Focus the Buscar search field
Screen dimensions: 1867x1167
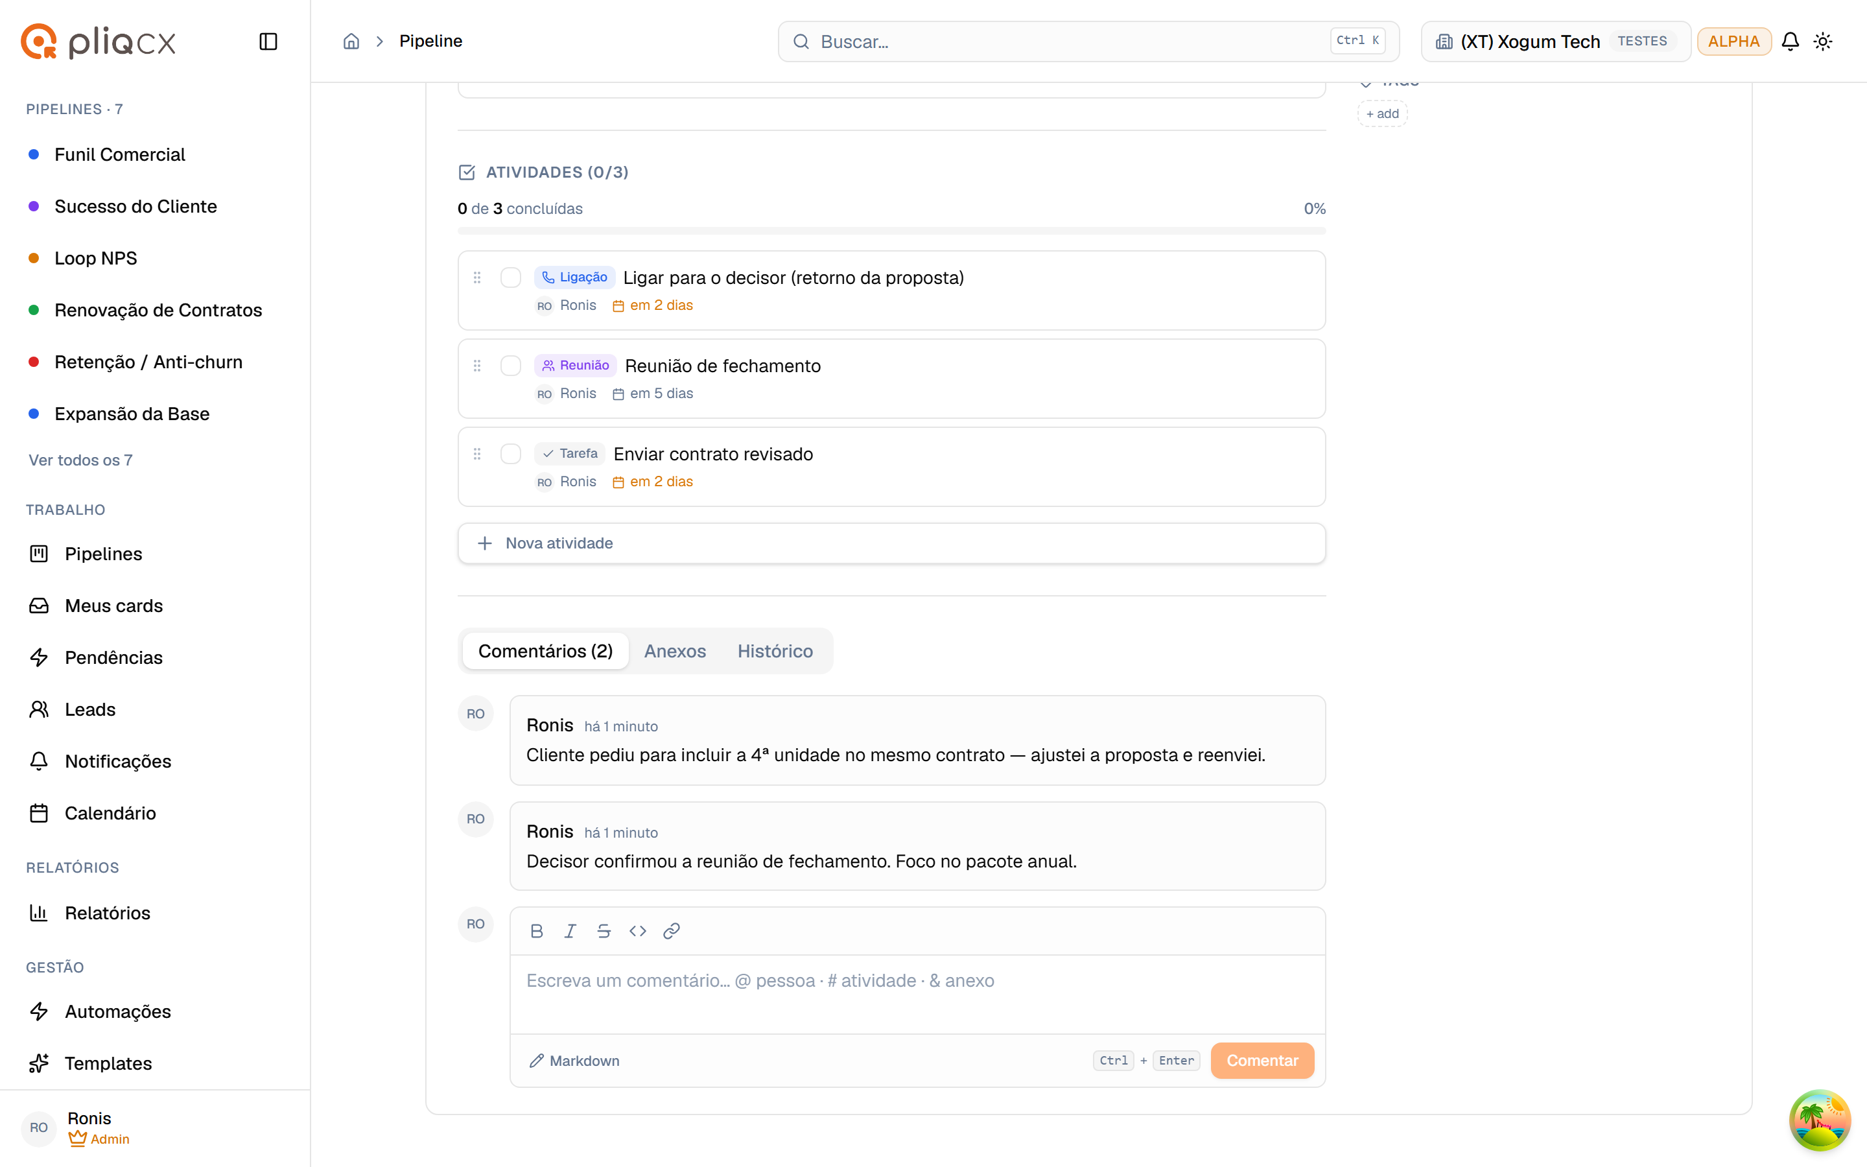1088,41
